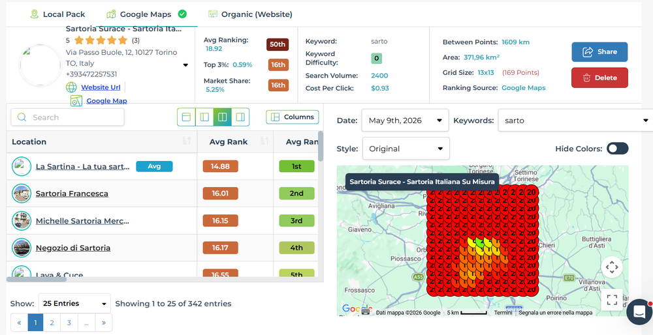Image resolution: width=653 pixels, height=335 pixels.
Task: Open the map Termini link
Action: pyautogui.click(x=503, y=313)
